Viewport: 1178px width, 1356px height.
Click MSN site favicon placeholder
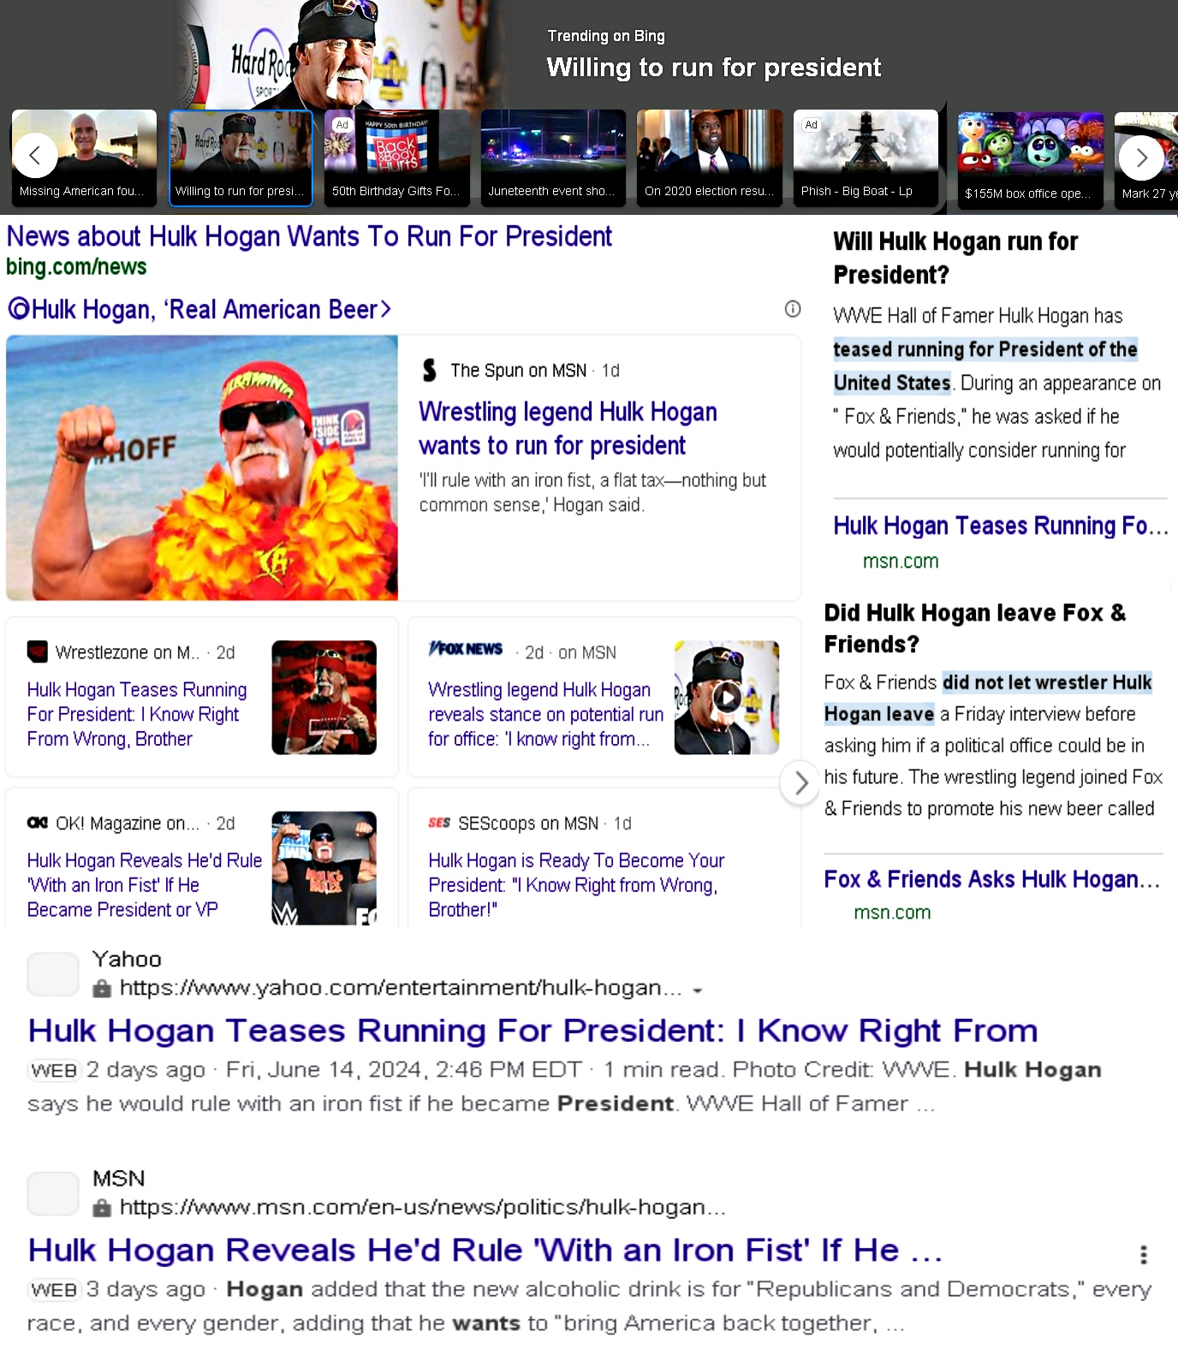pos(53,1193)
